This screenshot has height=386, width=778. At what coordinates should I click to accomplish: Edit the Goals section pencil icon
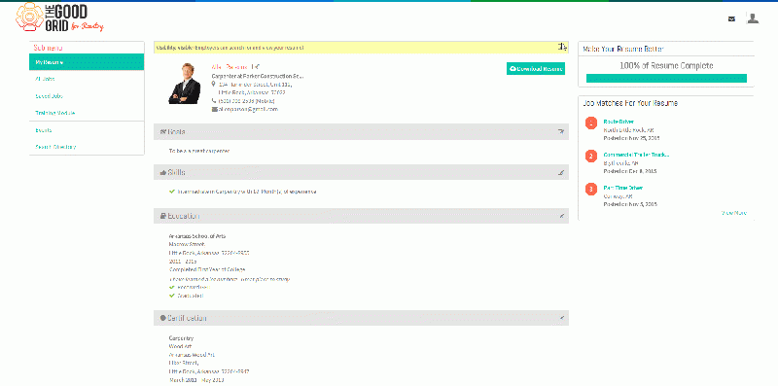(561, 131)
